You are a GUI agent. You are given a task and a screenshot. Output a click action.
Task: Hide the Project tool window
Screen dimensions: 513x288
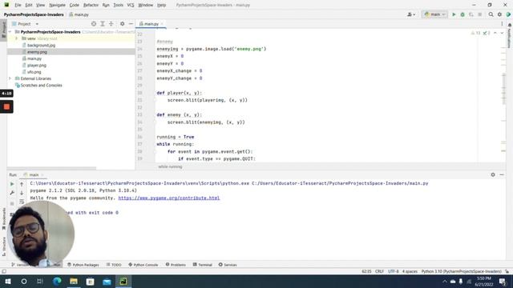pos(131,24)
